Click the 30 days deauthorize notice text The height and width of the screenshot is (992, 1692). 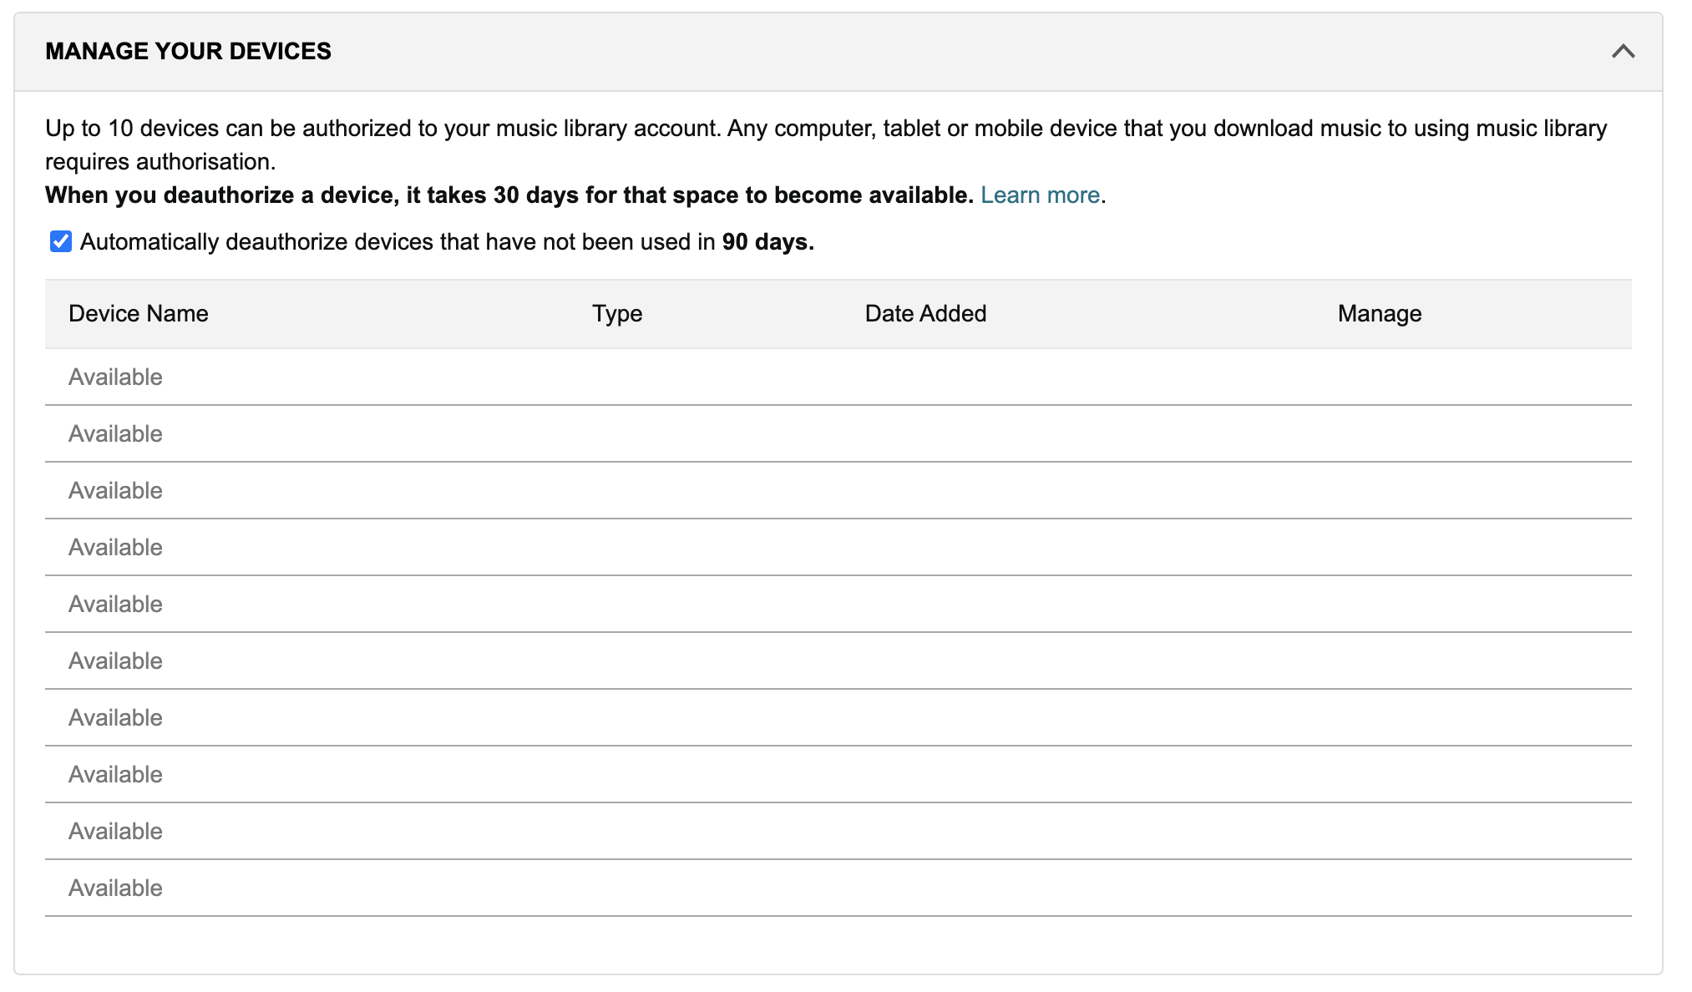pyautogui.click(x=509, y=195)
